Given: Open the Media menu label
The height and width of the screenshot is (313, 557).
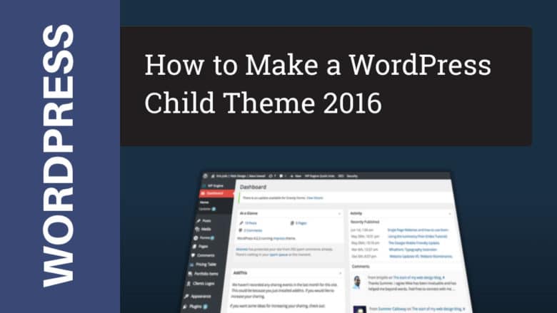Looking at the screenshot, I should [206, 230].
